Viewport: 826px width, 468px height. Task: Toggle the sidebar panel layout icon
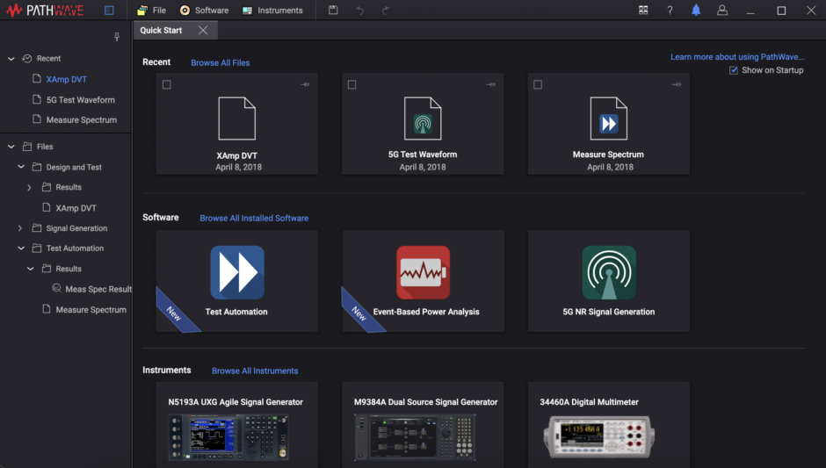(x=109, y=10)
